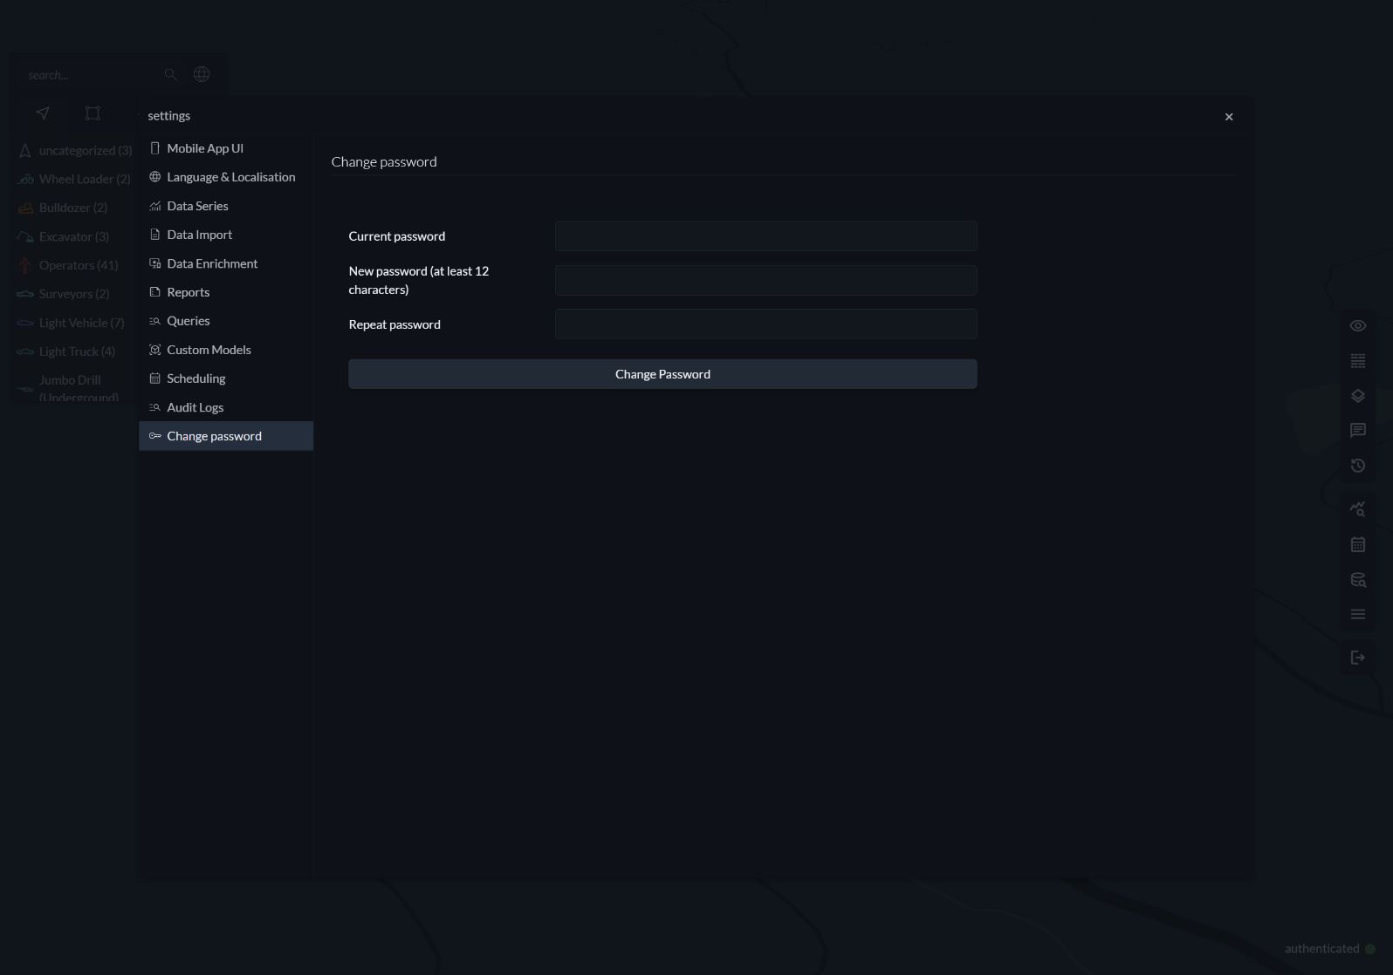Select uncategorized (3) category

click(74, 151)
